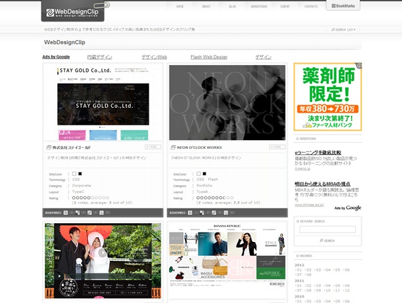402x303 pixels.
Task: Click the last rating circle in NEON O'CLOCK card
Action: 232,198
